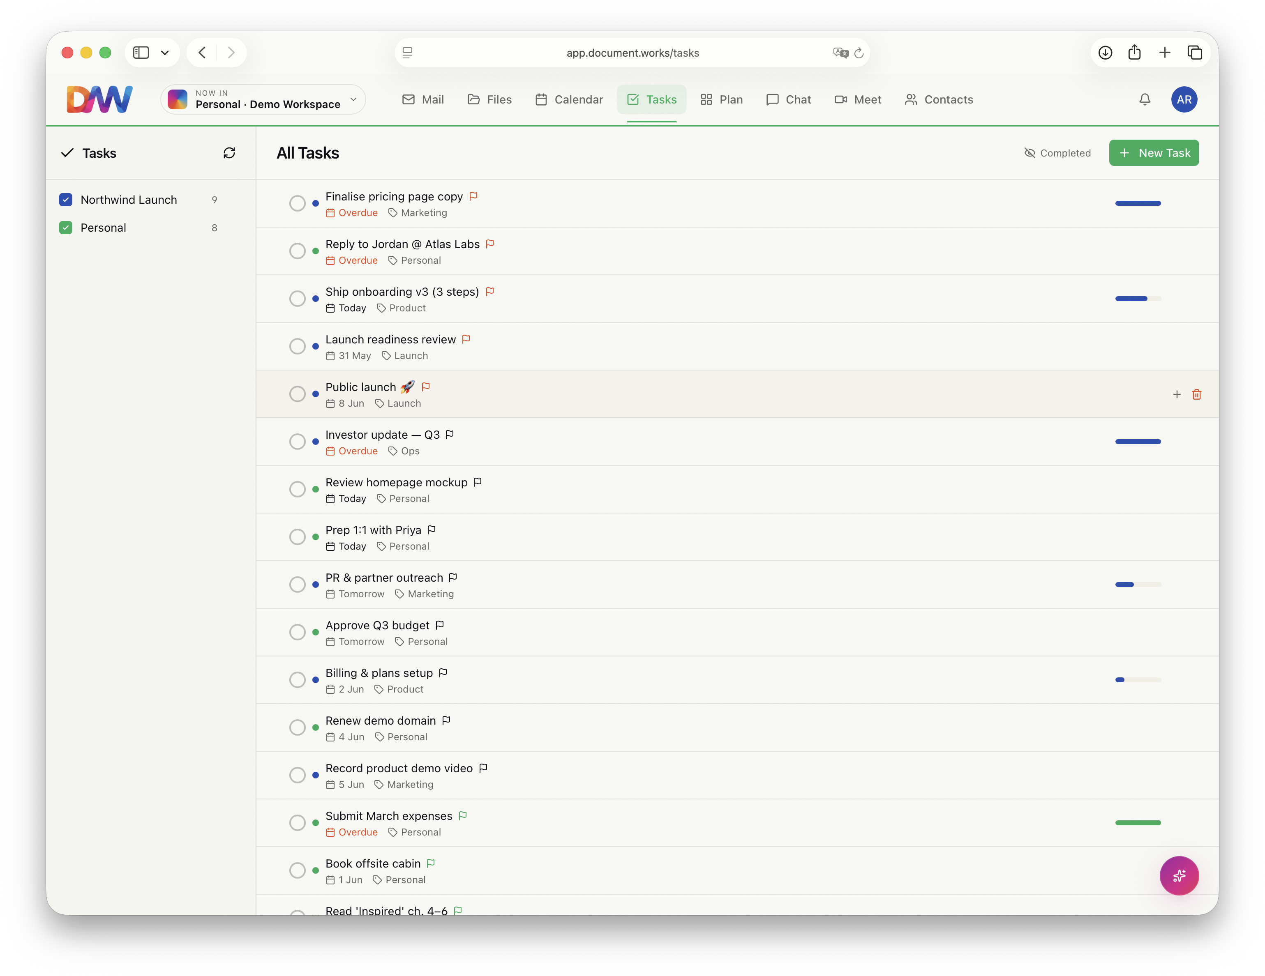Add subtask using plus icon on Public launch
This screenshot has width=1265, height=976.
click(x=1176, y=394)
